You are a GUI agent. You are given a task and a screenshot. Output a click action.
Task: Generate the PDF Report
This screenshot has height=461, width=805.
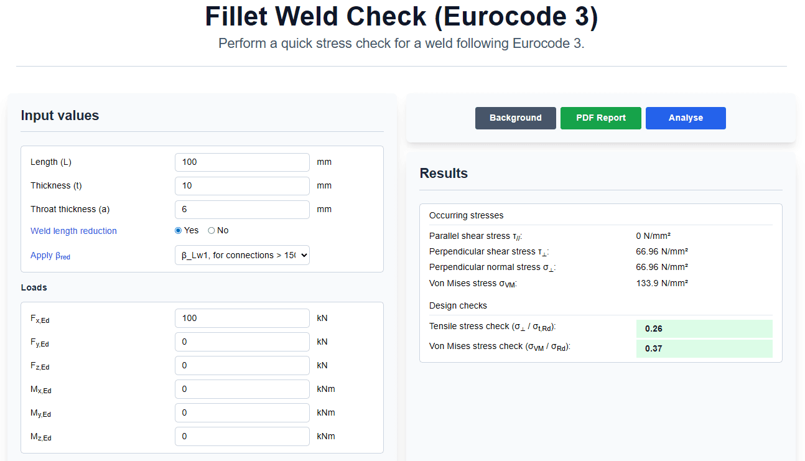pyautogui.click(x=600, y=118)
